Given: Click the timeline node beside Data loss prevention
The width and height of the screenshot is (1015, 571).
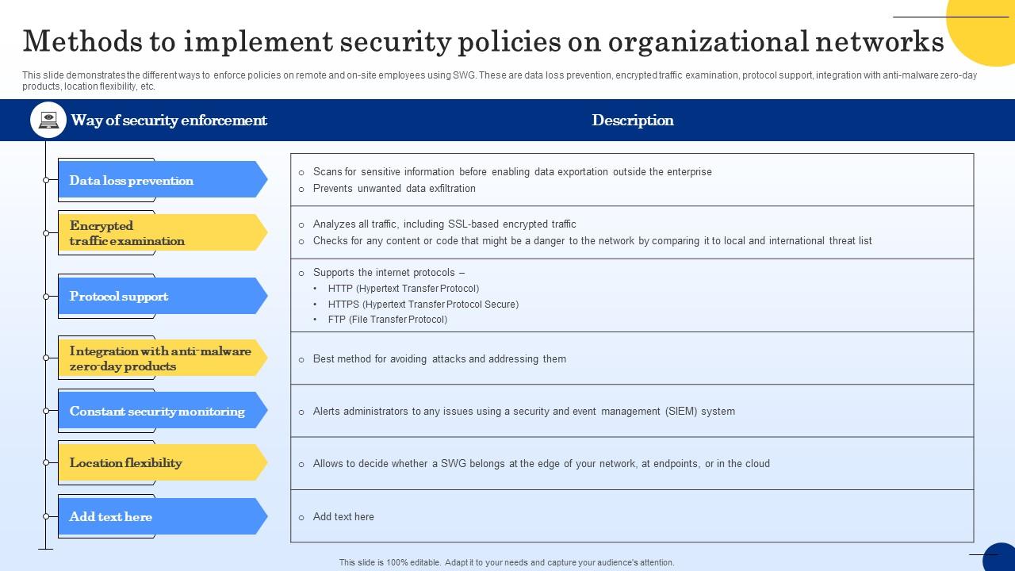Looking at the screenshot, I should [x=45, y=180].
